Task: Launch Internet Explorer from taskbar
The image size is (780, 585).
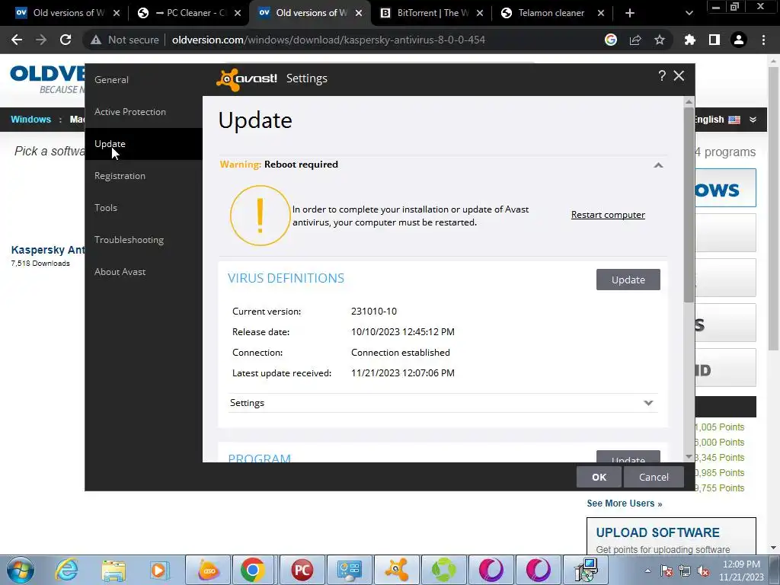Action: click(67, 570)
